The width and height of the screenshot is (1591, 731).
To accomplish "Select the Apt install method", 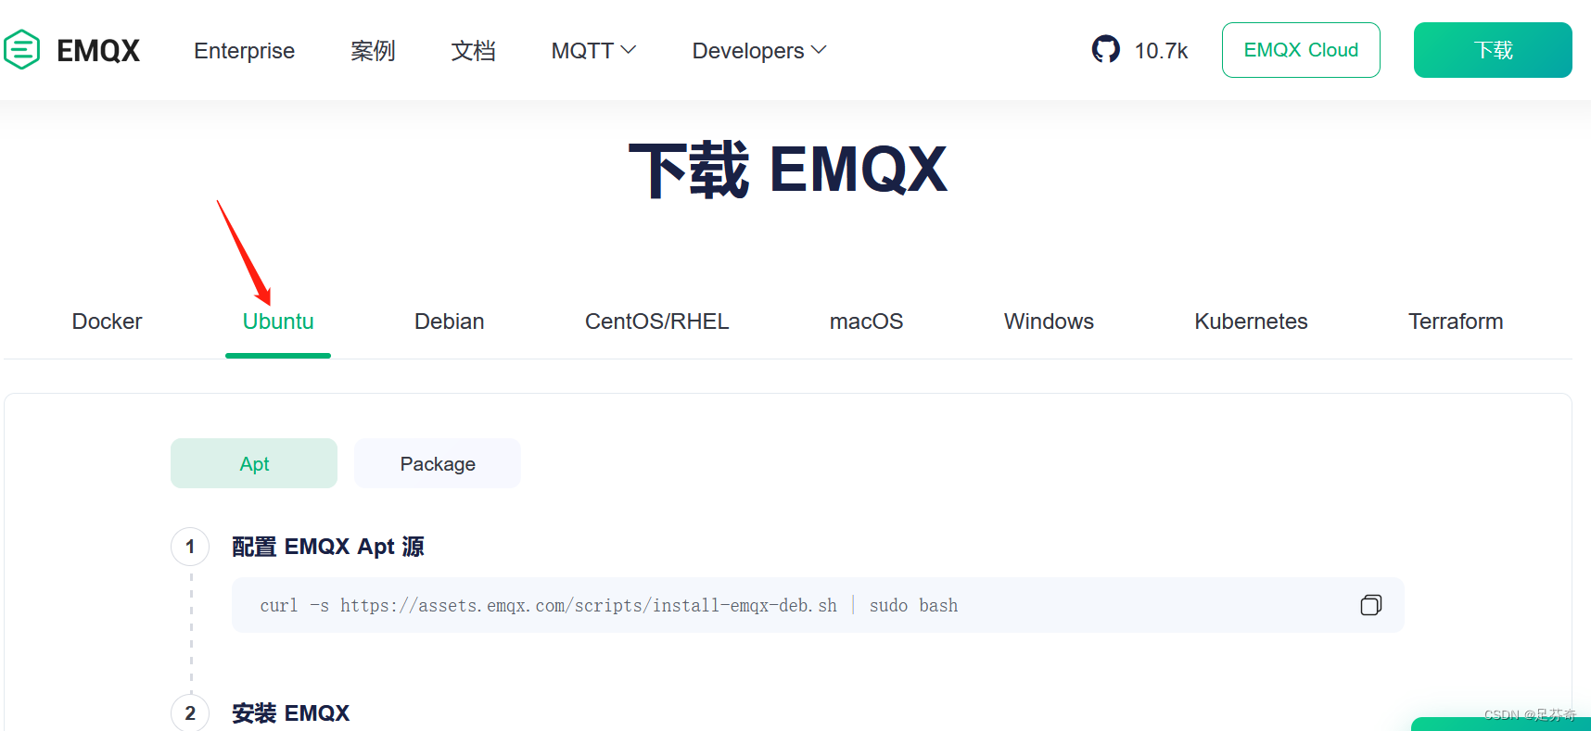I will tap(254, 463).
